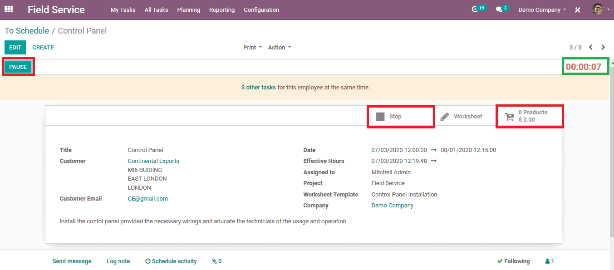Go to next record arrow

tap(603, 47)
